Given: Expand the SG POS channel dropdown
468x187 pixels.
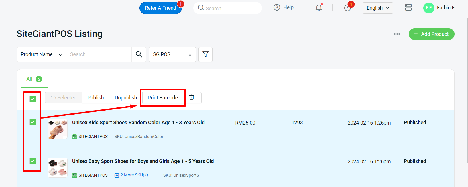Looking at the screenshot, I should pos(172,54).
